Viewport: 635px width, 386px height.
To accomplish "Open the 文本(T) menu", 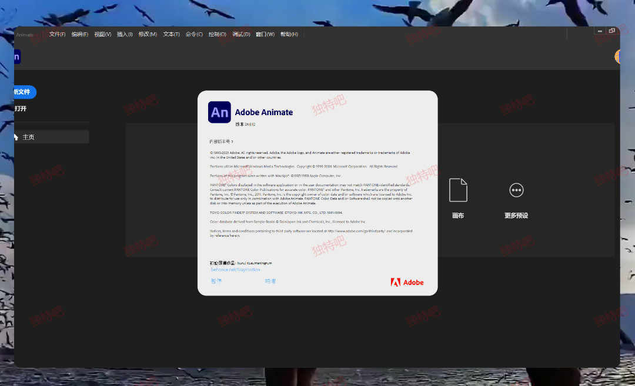I will (171, 35).
